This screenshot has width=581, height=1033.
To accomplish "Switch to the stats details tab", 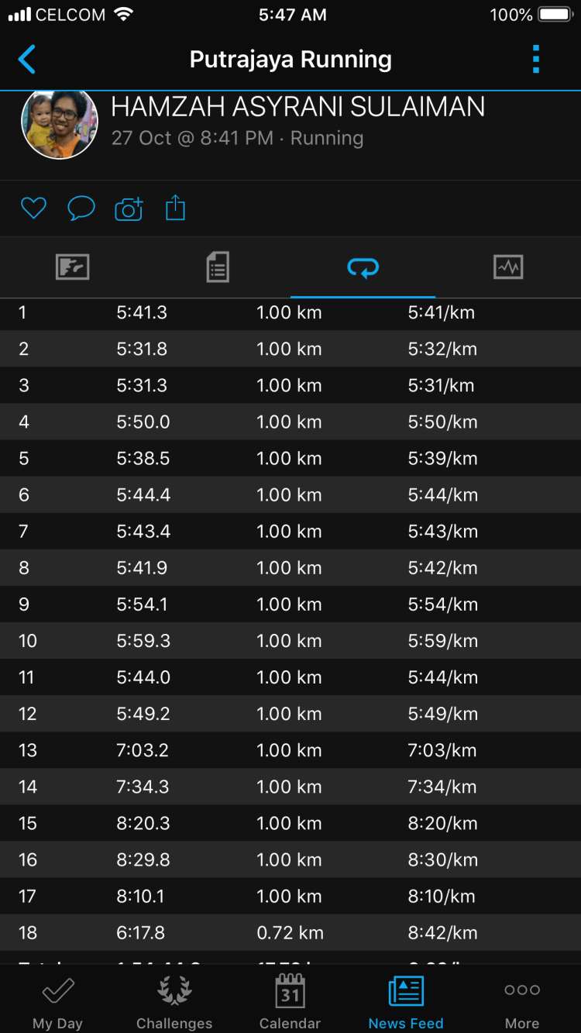I will pos(218,267).
